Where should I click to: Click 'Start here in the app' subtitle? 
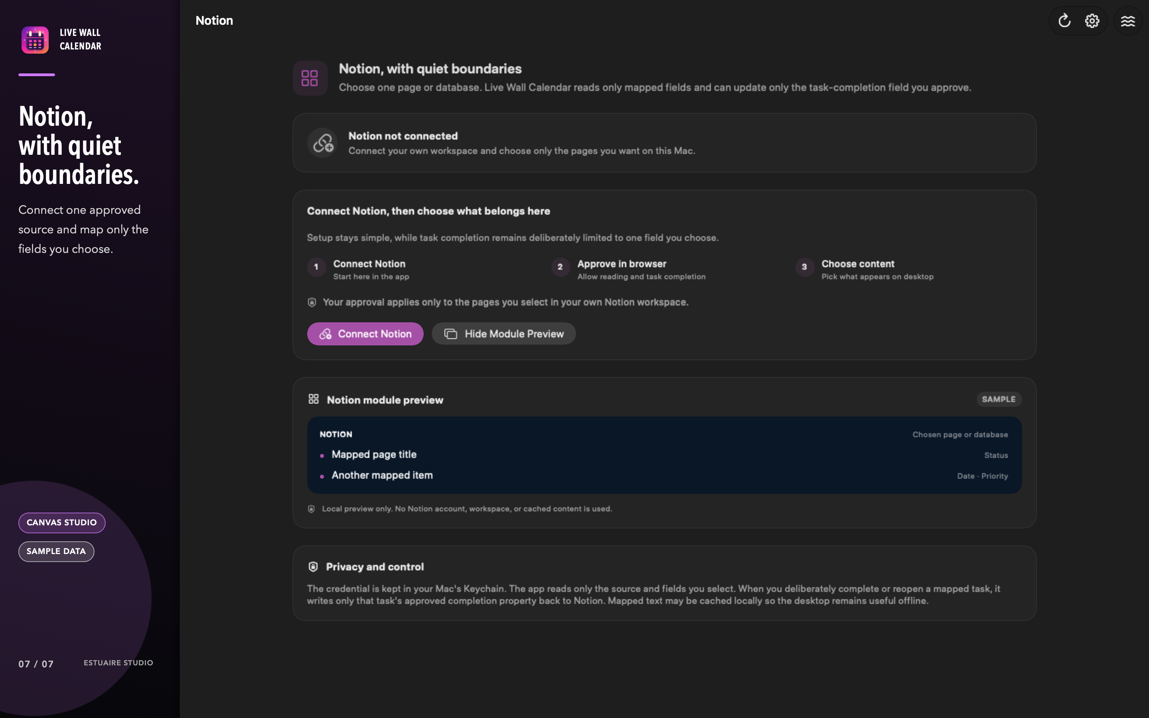click(x=371, y=277)
